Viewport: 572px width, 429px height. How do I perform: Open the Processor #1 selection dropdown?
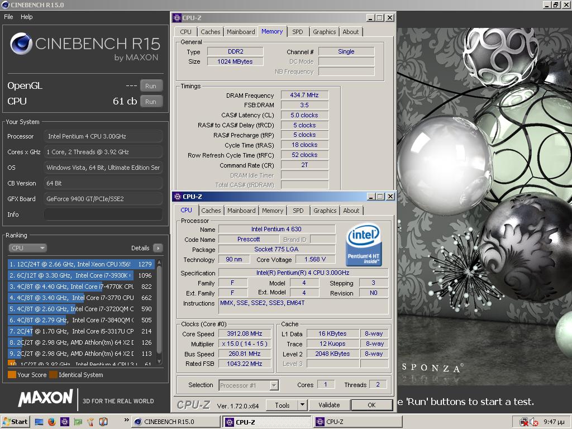[x=249, y=385]
